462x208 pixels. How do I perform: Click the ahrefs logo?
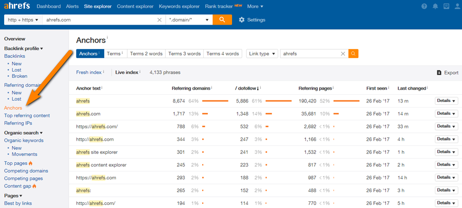[x=17, y=6]
